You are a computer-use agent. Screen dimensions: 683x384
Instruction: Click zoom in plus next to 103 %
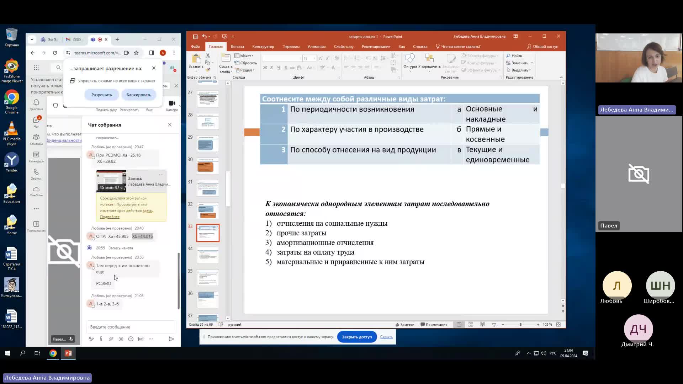(x=538, y=325)
